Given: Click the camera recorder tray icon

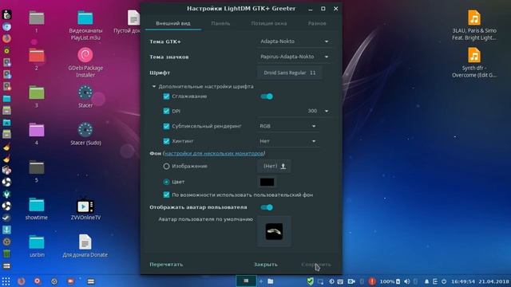Looking at the screenshot, I should [x=351, y=281].
